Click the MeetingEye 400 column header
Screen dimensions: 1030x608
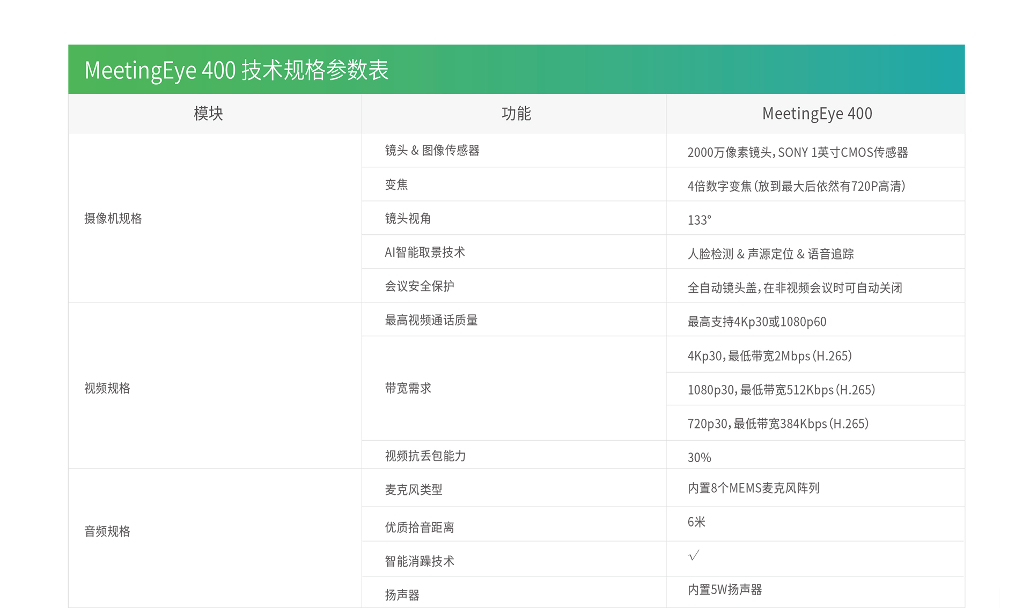pos(816,114)
